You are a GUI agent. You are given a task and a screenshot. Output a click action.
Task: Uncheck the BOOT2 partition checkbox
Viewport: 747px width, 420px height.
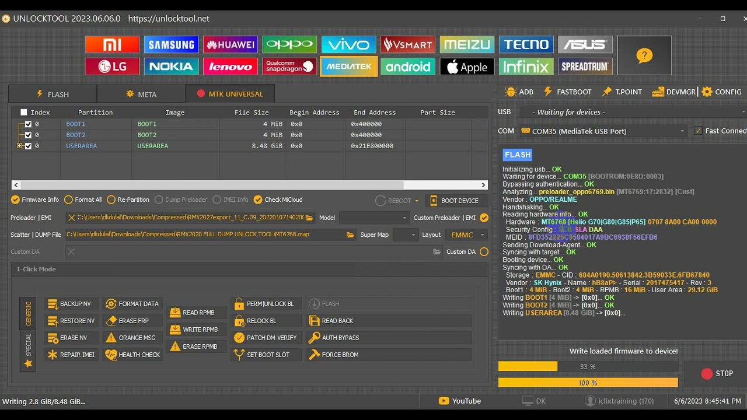(x=28, y=135)
